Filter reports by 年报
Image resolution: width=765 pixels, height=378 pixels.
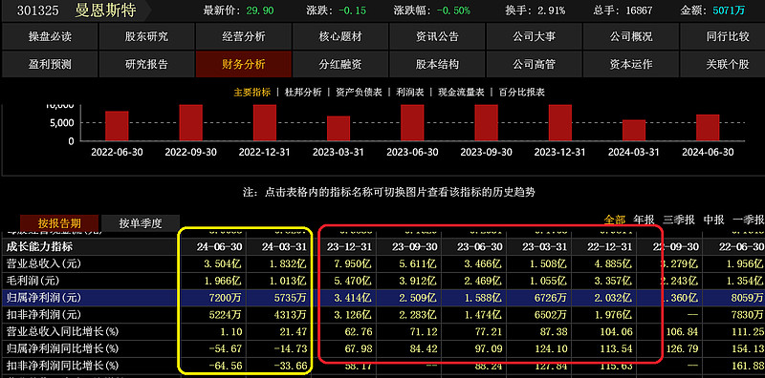coord(644,220)
